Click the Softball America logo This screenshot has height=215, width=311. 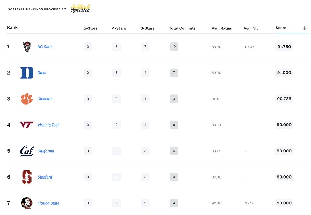81,9
